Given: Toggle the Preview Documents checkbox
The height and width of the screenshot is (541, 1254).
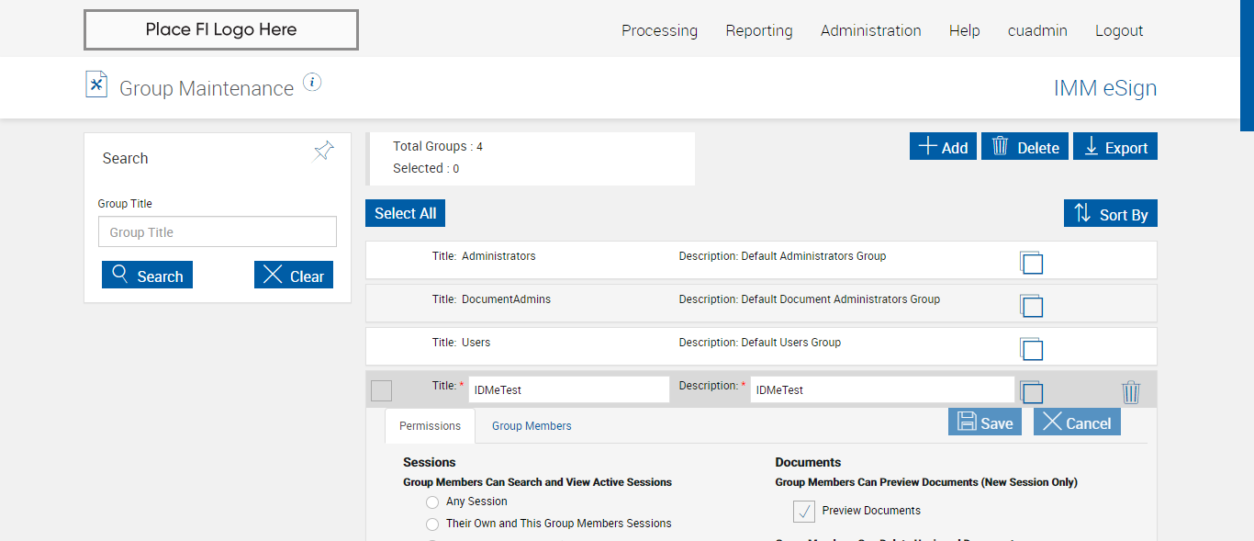Looking at the screenshot, I should coord(804,512).
